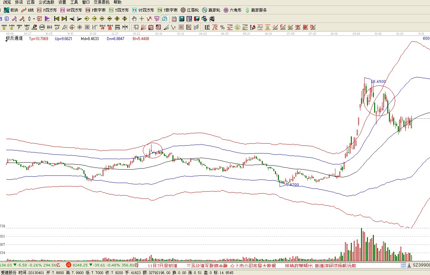Click the calculator icon in toolbar
The image size is (430, 275).
click(x=181, y=19)
